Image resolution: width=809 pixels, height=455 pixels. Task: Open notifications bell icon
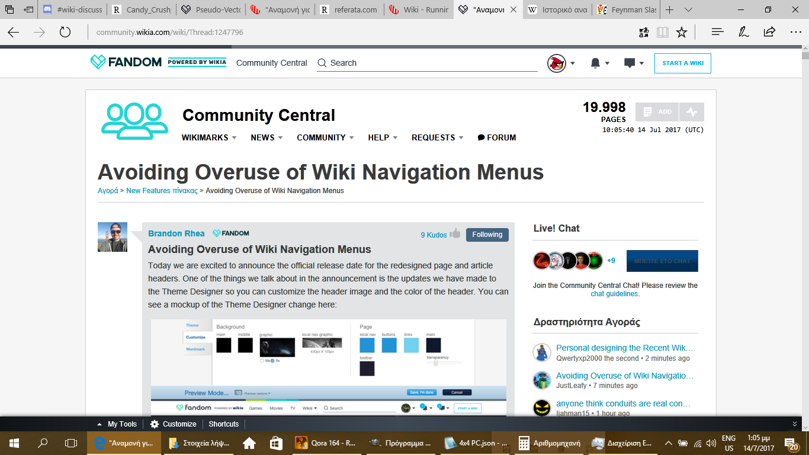596,63
